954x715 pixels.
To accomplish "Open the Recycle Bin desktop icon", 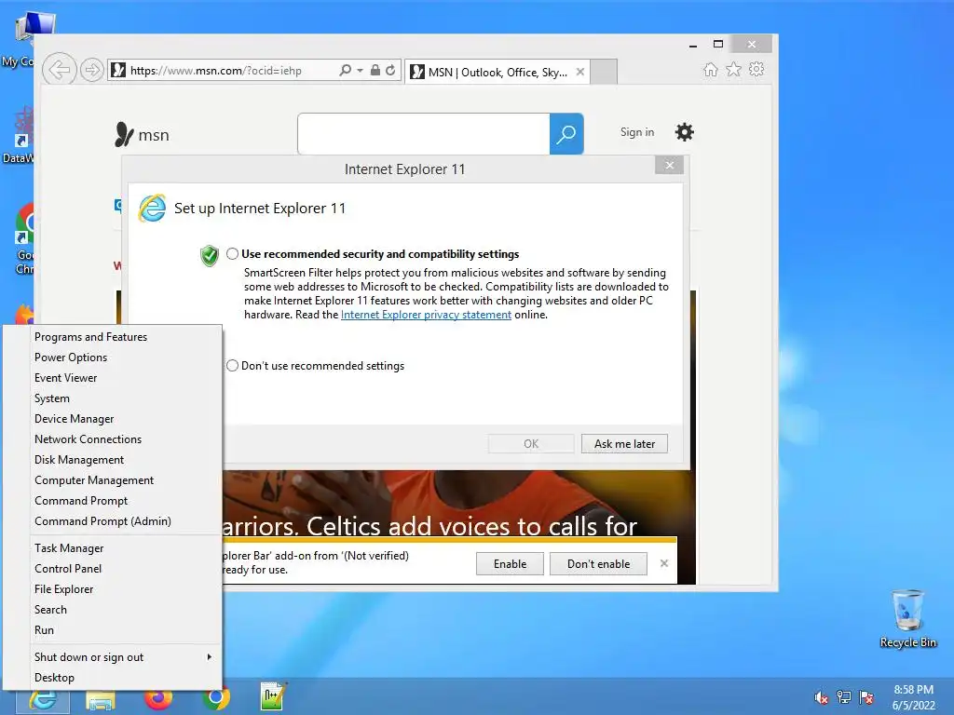I will pos(907,619).
